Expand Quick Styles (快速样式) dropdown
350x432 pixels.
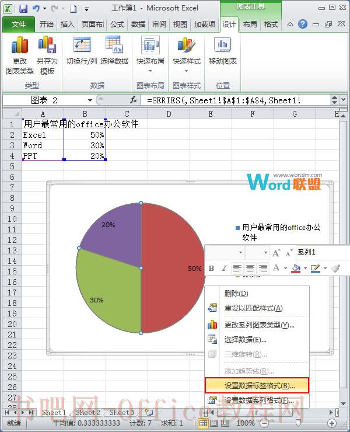[186, 71]
